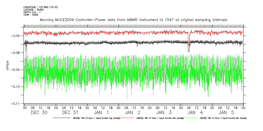263x131 pixels.
Task: Click the JAN 3 date label
Action: [x=164, y=113]
